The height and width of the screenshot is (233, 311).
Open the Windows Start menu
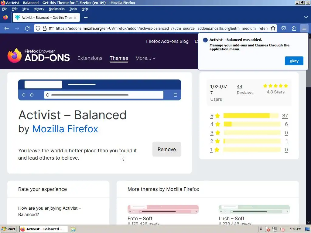tap(8, 229)
